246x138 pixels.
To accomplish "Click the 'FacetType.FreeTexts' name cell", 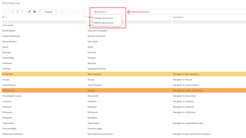I will pos(97,69).
